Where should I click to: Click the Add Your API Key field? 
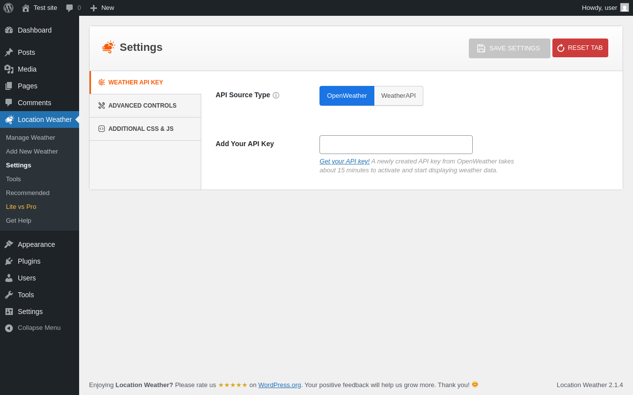(x=396, y=145)
